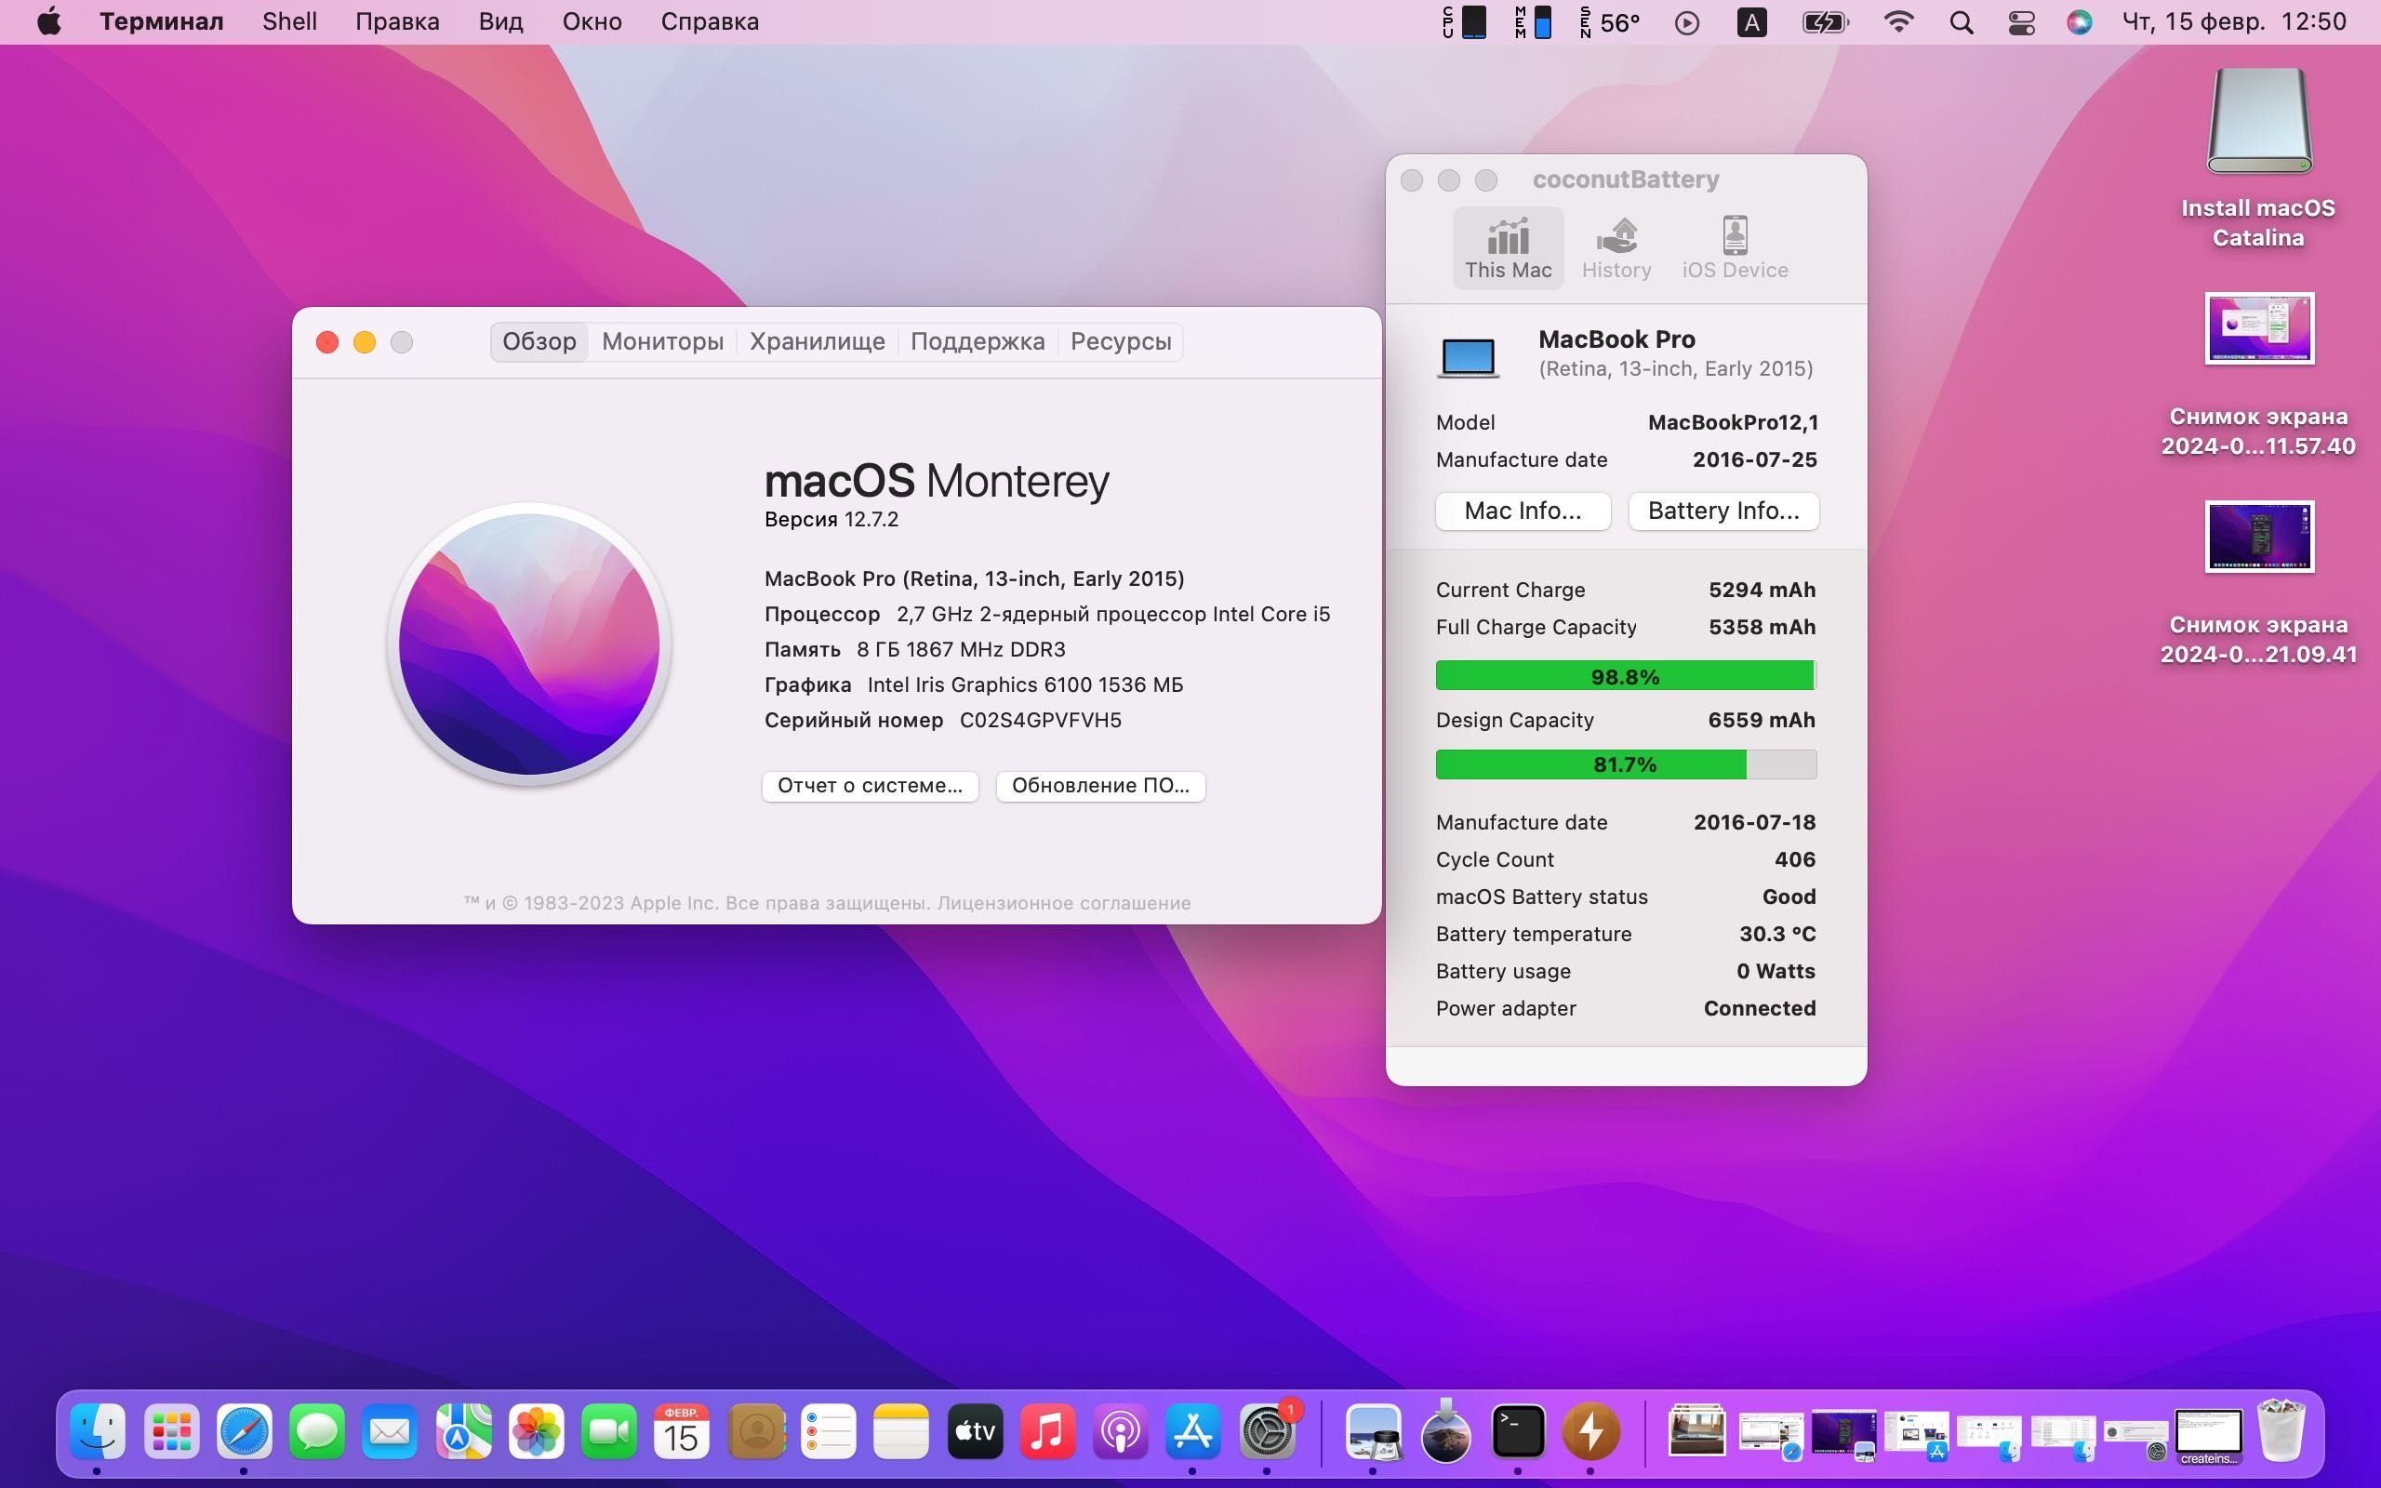Activate Siri from the menu bar
Image resolution: width=2381 pixels, height=1488 pixels.
[2079, 22]
